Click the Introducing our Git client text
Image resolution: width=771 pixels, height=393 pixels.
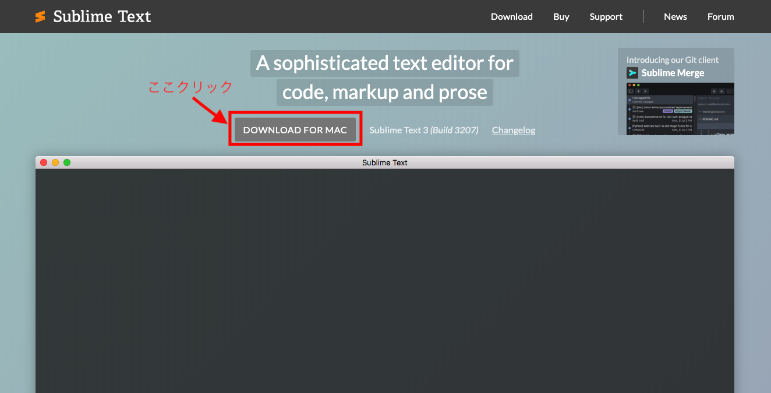(673, 60)
